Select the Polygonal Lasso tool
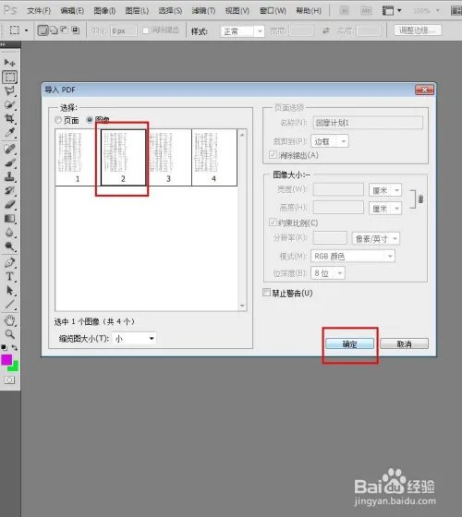Viewport: 462px width, 517px height. click(9, 90)
